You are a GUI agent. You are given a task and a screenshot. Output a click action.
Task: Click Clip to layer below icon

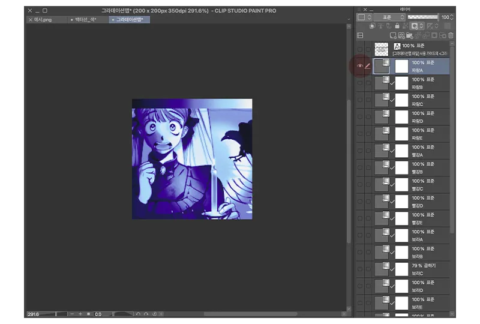click(372, 26)
